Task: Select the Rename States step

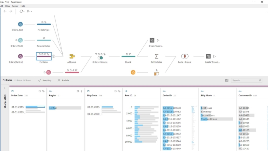Action: [44, 40]
